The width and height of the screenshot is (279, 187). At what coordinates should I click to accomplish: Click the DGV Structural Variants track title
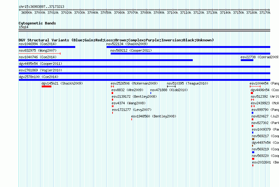coord(116,40)
